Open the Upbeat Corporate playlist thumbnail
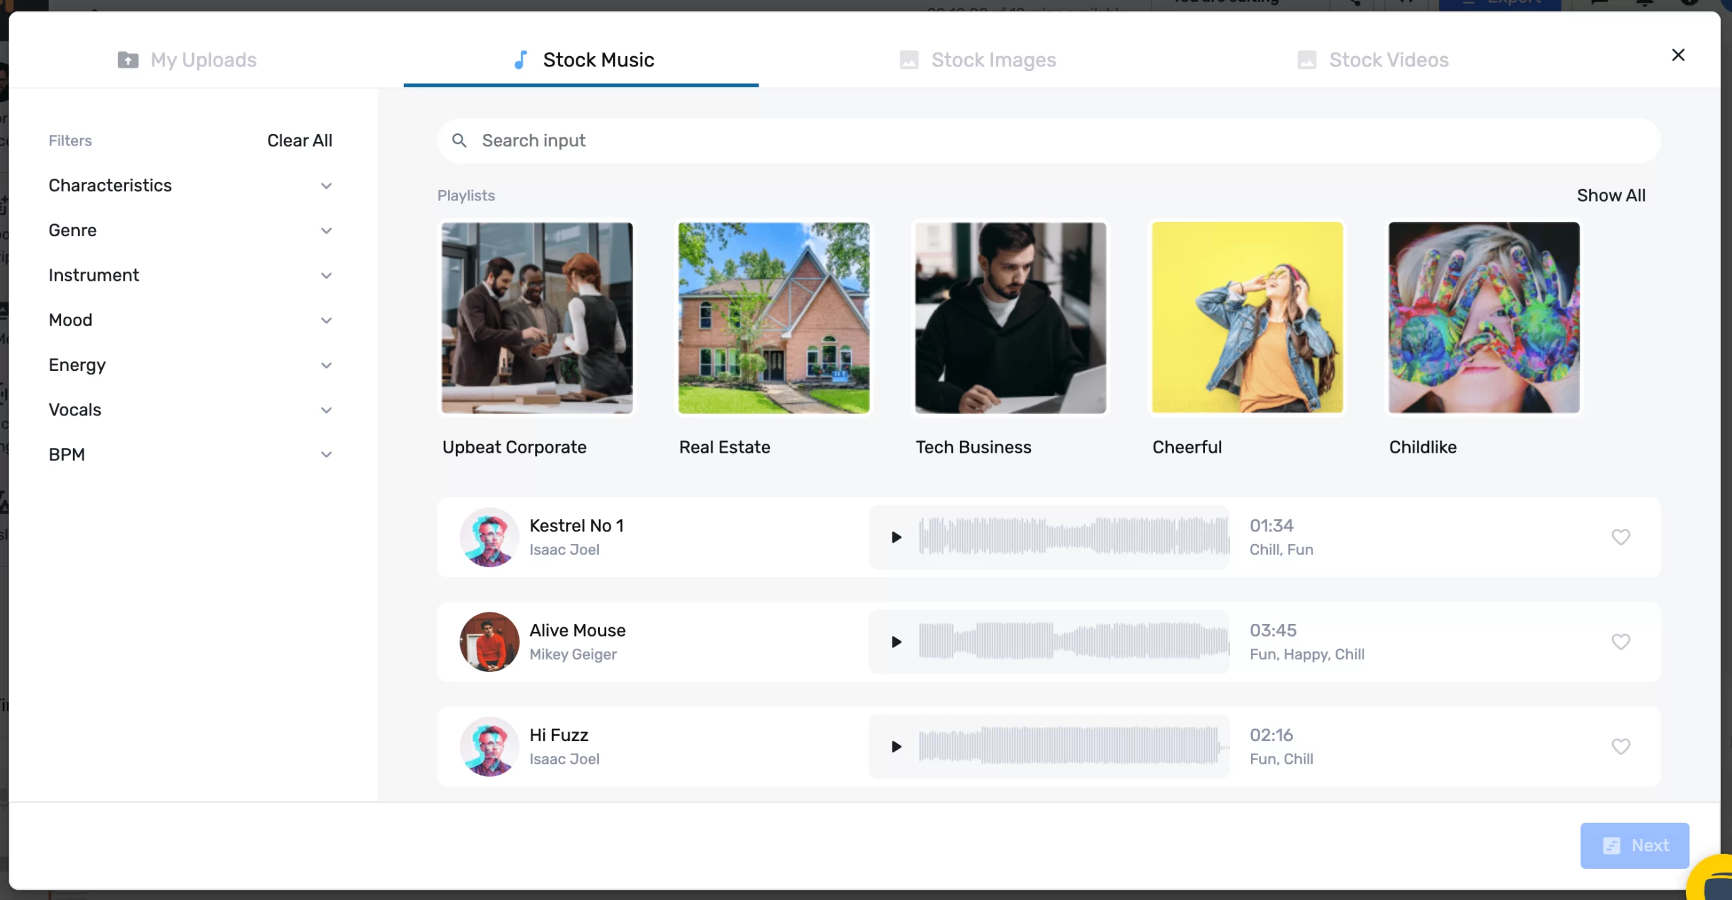This screenshot has width=1732, height=900. [x=537, y=318]
